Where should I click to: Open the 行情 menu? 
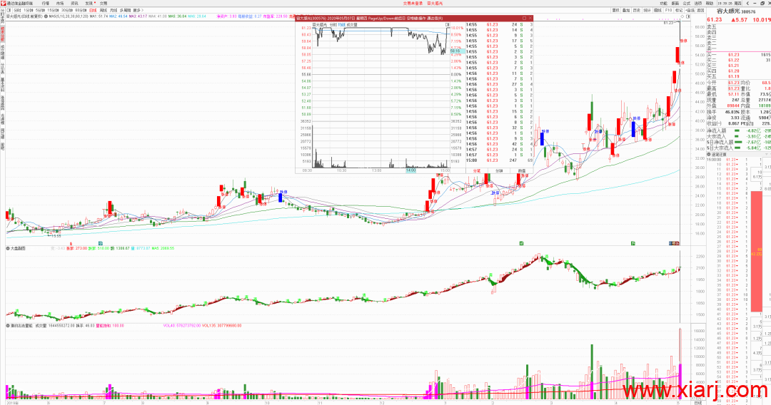(x=45, y=4)
